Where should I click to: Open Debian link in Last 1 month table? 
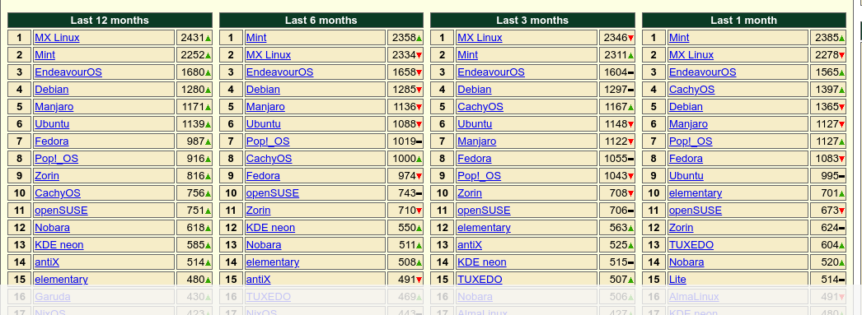[x=686, y=107]
